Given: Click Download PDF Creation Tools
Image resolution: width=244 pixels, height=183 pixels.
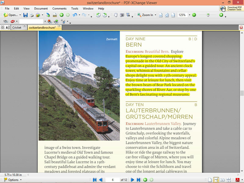Looking at the screenshot, I should coord(231,9).
